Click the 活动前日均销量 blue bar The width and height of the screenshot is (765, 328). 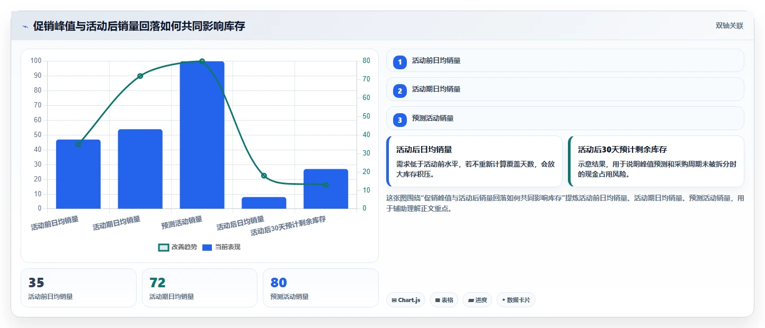point(78,174)
